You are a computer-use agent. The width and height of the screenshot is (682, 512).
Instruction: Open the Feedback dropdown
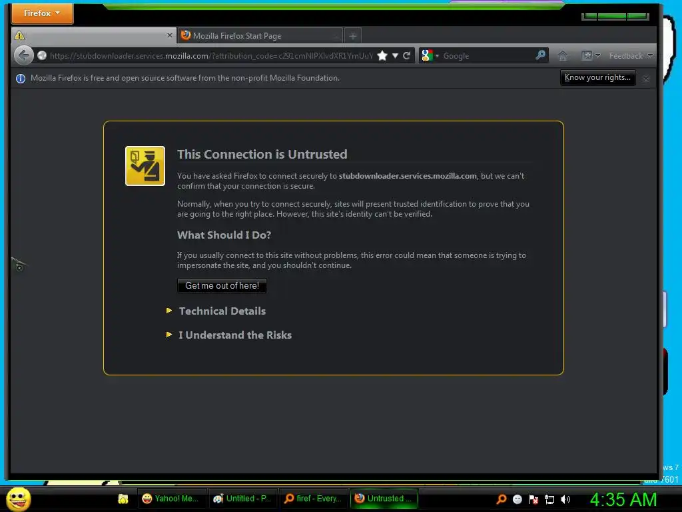[x=631, y=56]
